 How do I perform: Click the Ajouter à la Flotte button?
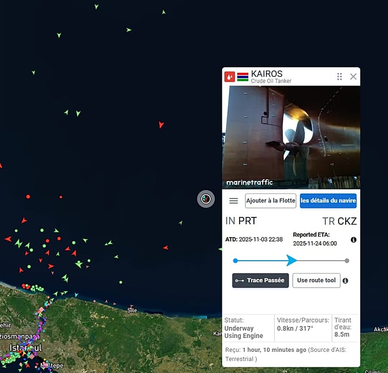click(x=270, y=201)
